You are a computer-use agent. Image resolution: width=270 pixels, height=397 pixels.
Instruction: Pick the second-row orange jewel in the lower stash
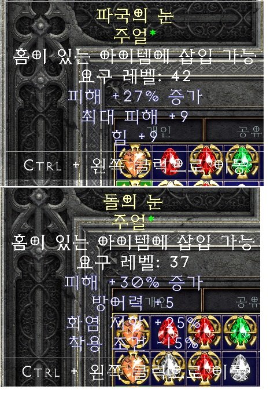[133, 368]
